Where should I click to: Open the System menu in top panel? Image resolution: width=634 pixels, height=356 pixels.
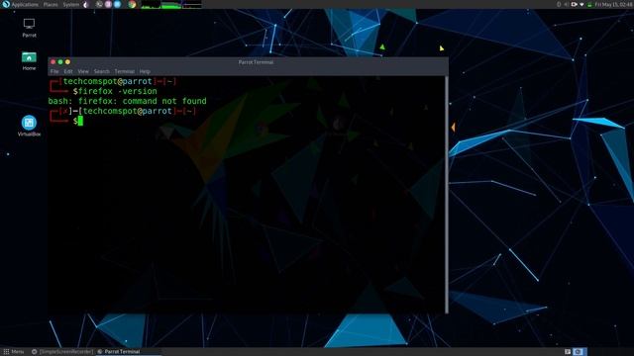71,4
